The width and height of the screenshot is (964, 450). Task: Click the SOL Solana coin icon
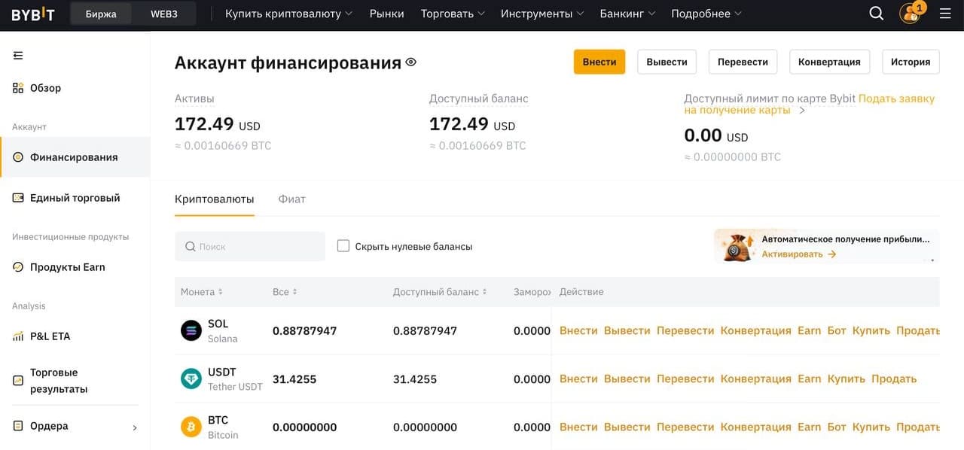pos(191,330)
